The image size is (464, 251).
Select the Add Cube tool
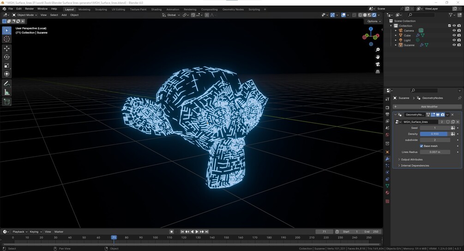tap(6, 102)
